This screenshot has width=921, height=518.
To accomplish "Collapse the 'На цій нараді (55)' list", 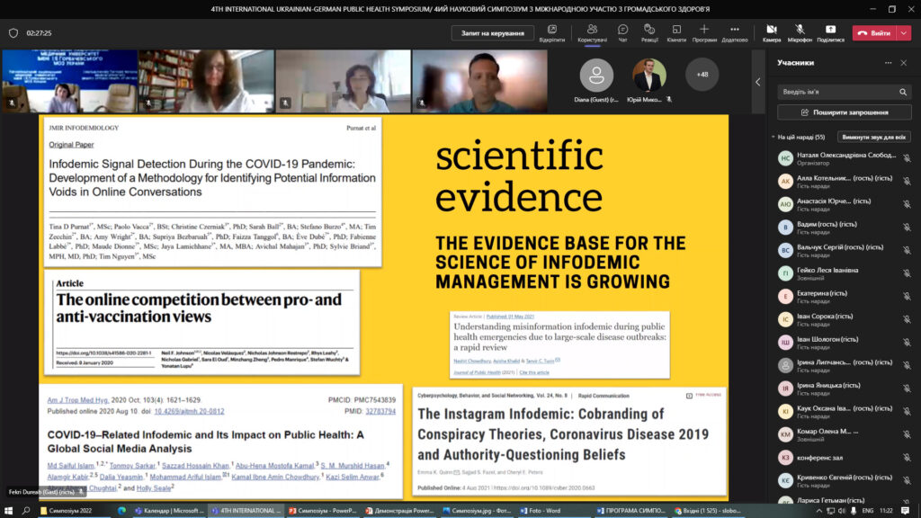I will 773,138.
